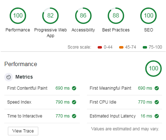Click the red 0-44 score scale swatch
The image size is (166, 140).
100,47
